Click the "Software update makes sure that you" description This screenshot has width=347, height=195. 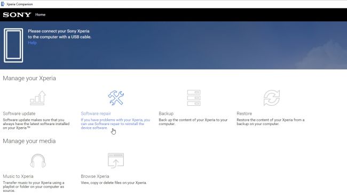[x=36, y=124]
